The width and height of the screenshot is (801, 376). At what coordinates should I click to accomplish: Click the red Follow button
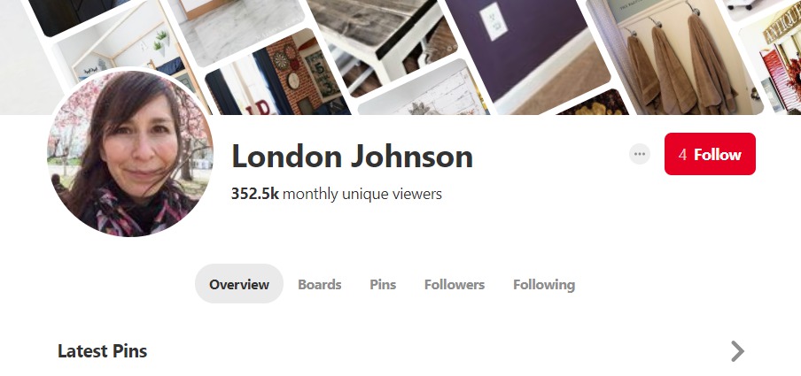pyautogui.click(x=710, y=154)
